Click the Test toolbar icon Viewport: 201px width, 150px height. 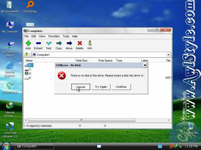click(x=48, y=45)
